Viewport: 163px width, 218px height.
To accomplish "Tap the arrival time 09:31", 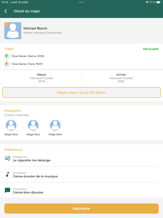I will [x=121, y=81].
